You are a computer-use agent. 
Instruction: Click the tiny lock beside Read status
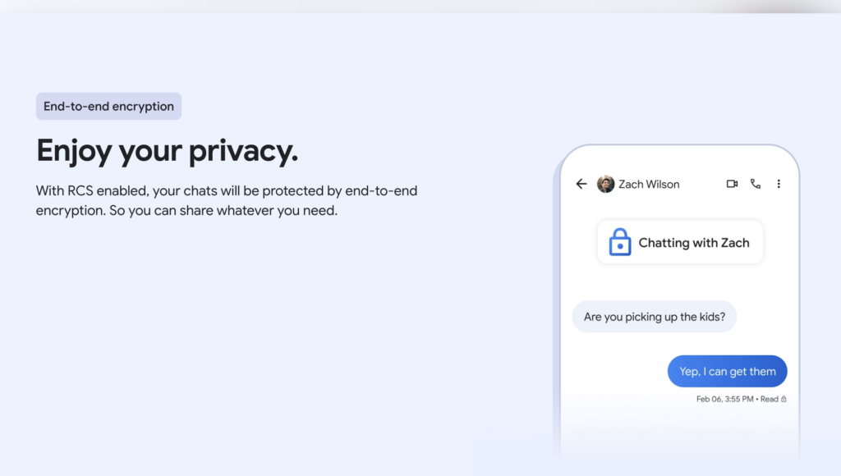(784, 399)
